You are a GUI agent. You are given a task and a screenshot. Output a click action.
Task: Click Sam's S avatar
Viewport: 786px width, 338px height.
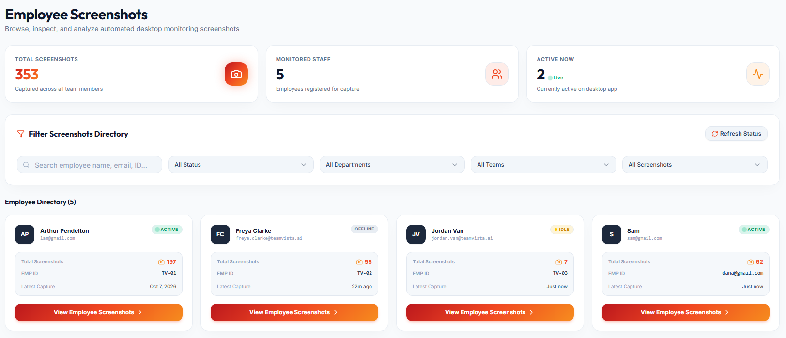[612, 234]
